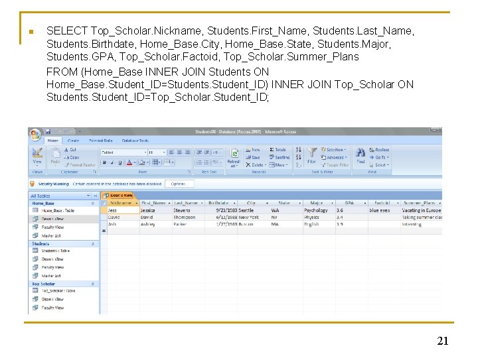
Task: Open the Go To dropdown
Action: [379, 157]
